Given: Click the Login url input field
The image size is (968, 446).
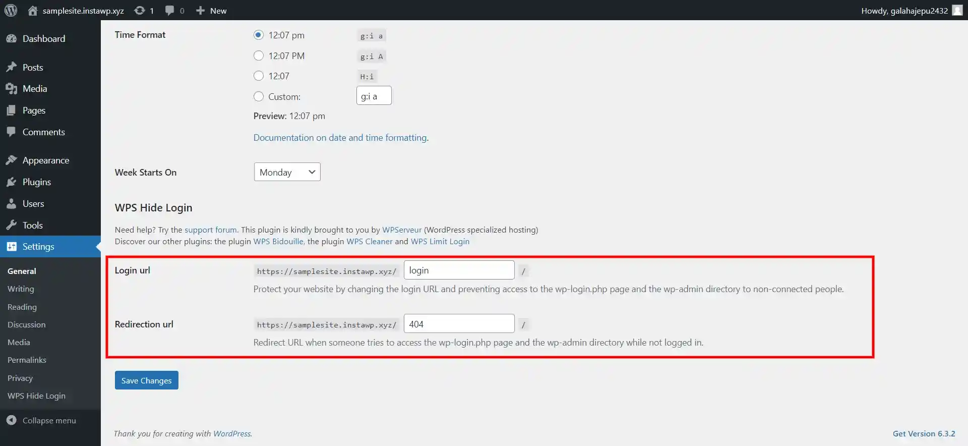Looking at the screenshot, I should pos(459,270).
